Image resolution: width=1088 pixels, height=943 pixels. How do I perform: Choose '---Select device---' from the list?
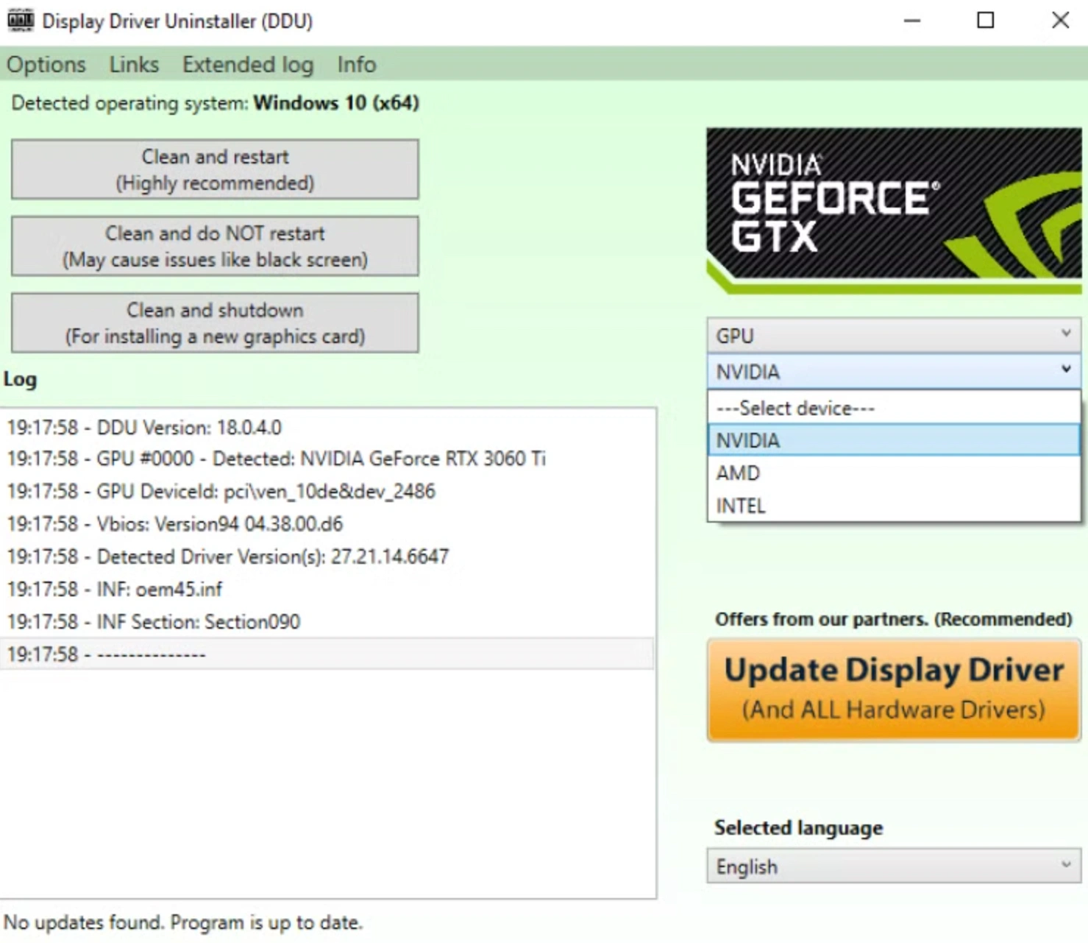click(x=894, y=408)
